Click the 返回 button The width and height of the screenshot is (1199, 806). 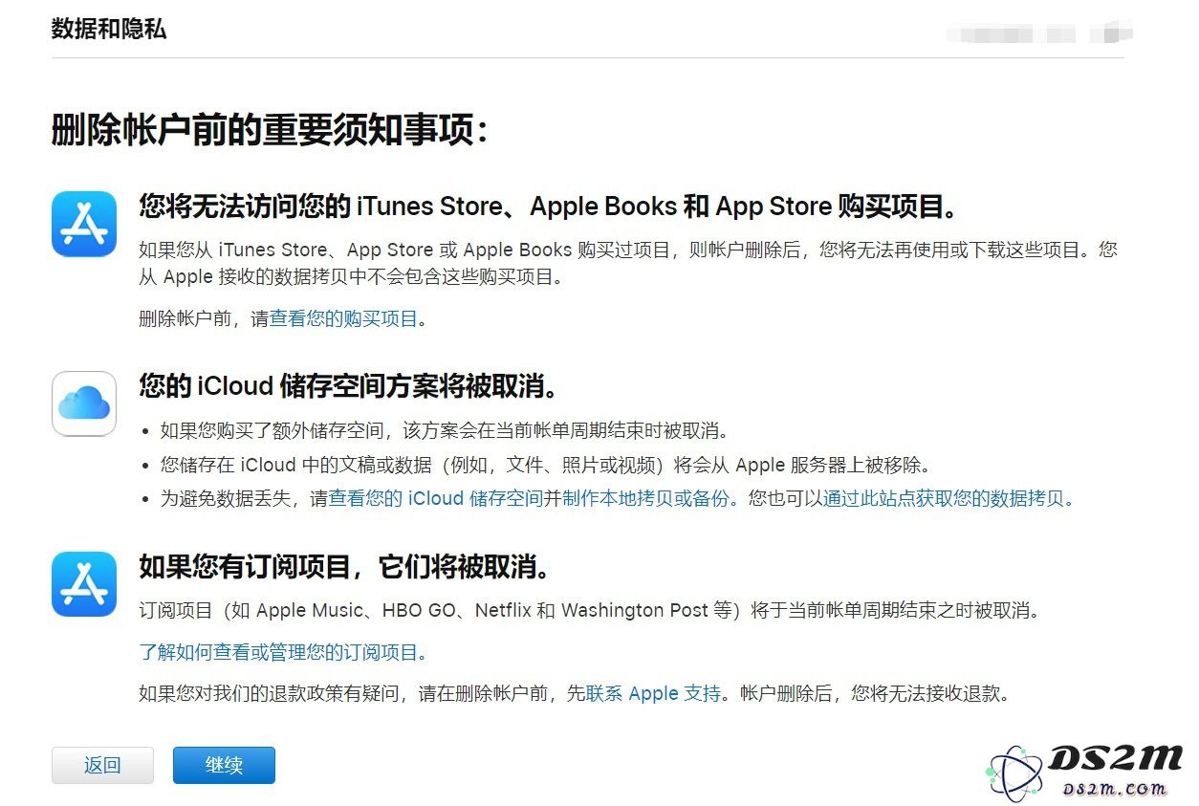pos(102,765)
